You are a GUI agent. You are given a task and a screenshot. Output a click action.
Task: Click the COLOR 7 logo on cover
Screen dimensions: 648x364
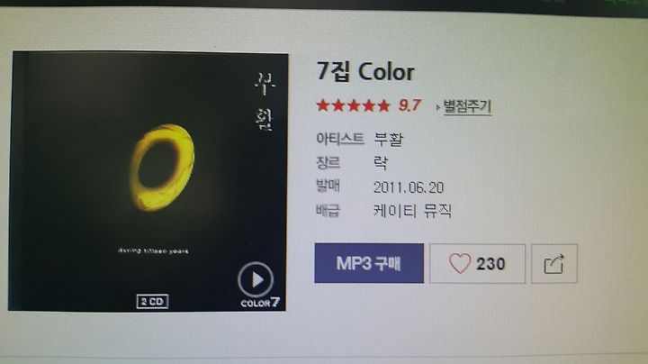(x=260, y=303)
